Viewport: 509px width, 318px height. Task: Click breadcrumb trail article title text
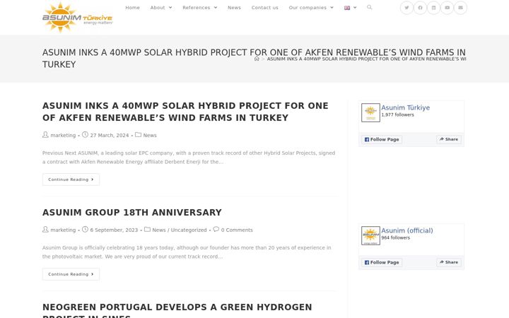pos(366,59)
